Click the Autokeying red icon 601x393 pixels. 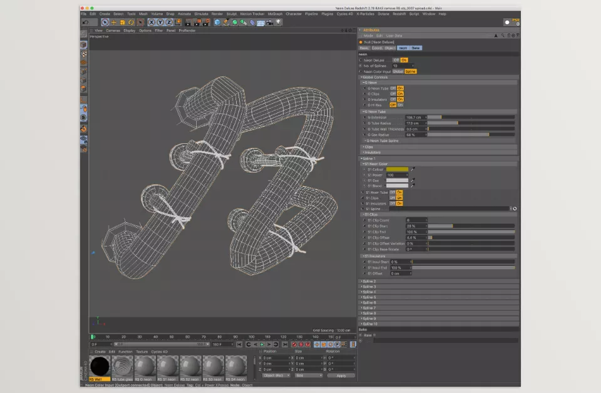[x=301, y=344]
